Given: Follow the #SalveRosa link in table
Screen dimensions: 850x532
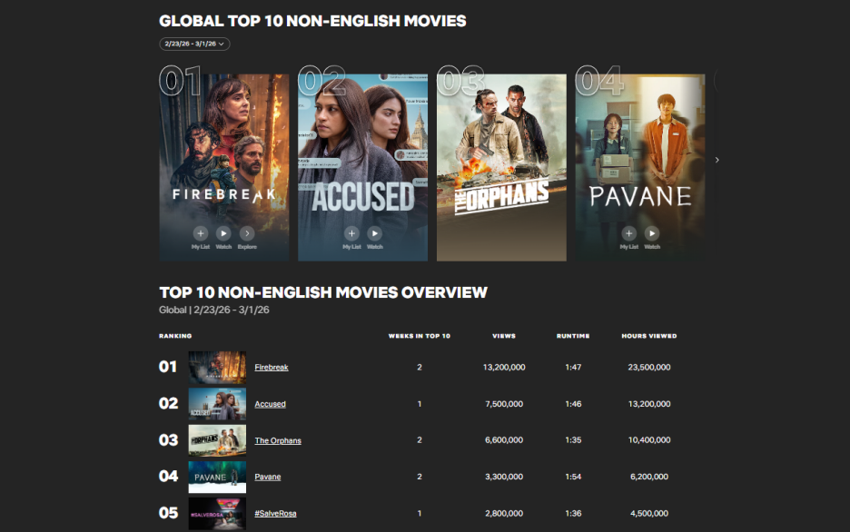Looking at the screenshot, I should pos(275,514).
